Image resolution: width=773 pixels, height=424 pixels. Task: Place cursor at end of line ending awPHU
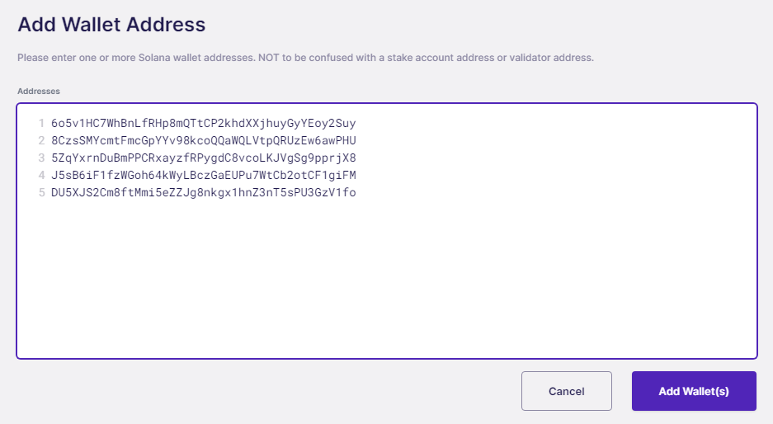tap(356, 140)
